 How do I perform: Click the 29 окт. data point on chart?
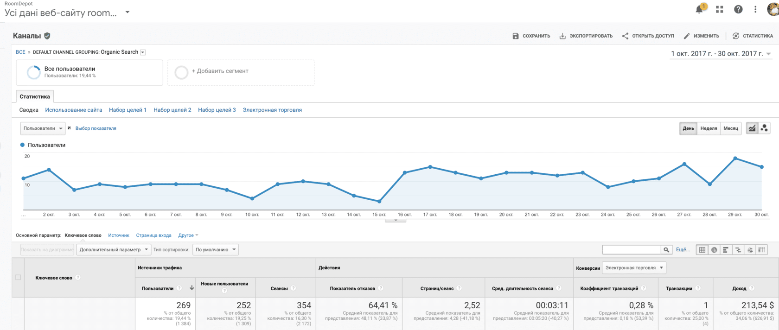click(x=735, y=159)
